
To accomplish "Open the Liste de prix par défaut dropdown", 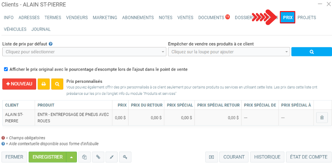I will (x=84, y=52).
